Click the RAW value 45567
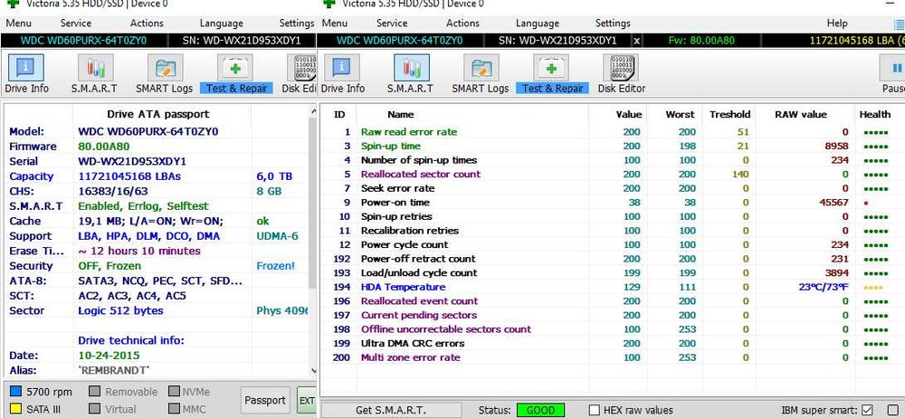Viewport: 905px width, 418px height. pos(834,202)
